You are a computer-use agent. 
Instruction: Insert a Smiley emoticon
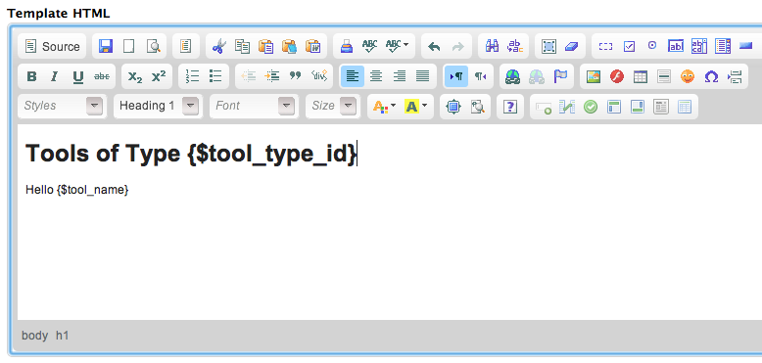pos(688,76)
